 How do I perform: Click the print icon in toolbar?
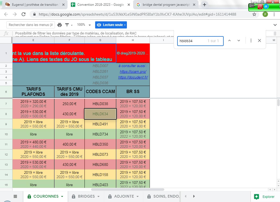(x=60, y=25)
